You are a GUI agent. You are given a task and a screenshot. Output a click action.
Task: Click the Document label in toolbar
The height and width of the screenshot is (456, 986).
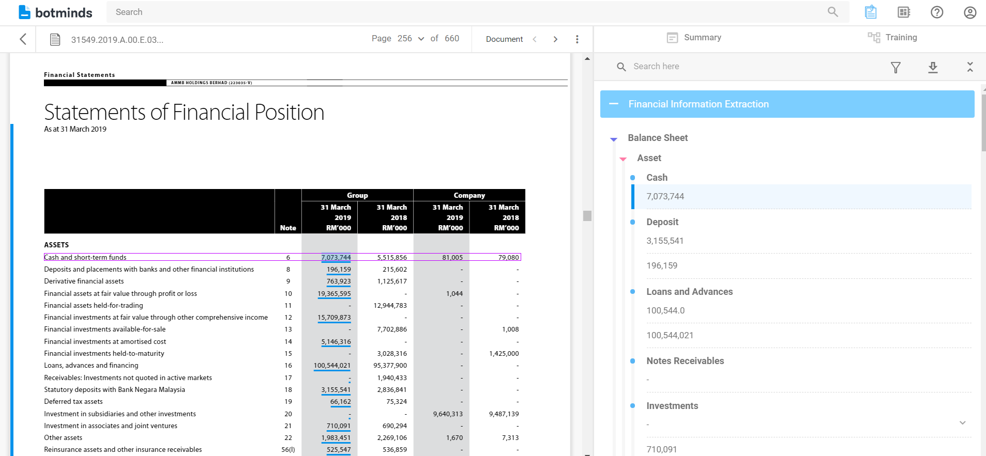pos(504,39)
